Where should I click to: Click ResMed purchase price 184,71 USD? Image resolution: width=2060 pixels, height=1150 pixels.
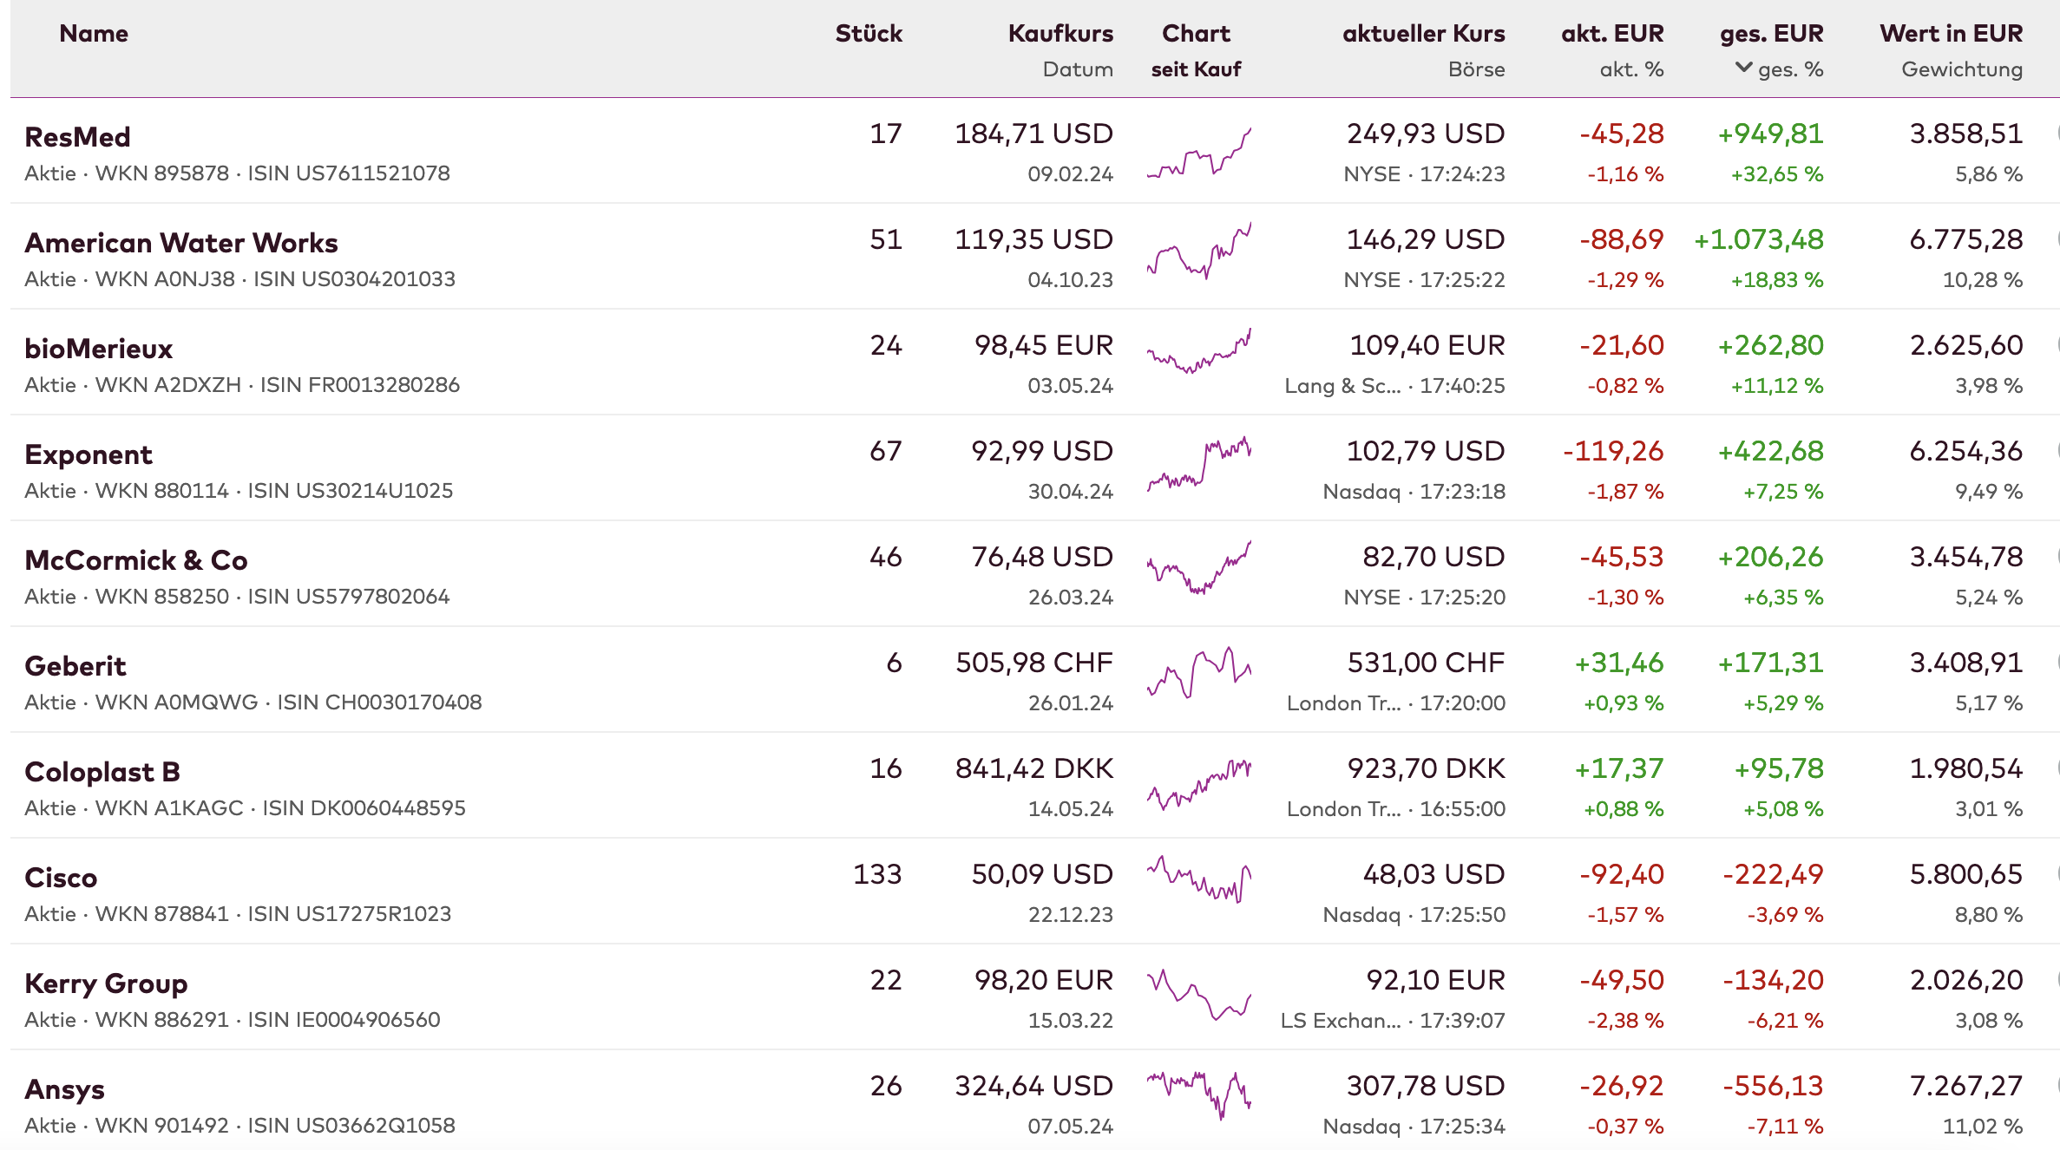click(x=1033, y=134)
